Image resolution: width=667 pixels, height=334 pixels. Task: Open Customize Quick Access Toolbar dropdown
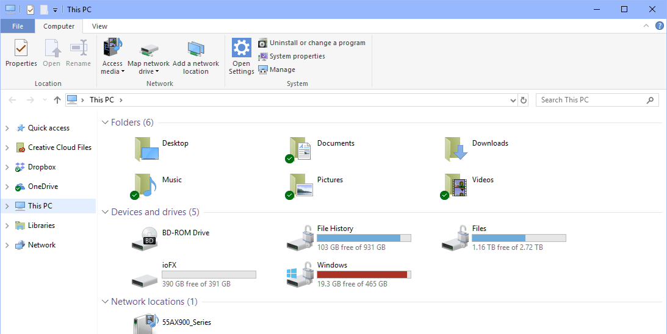pos(55,10)
